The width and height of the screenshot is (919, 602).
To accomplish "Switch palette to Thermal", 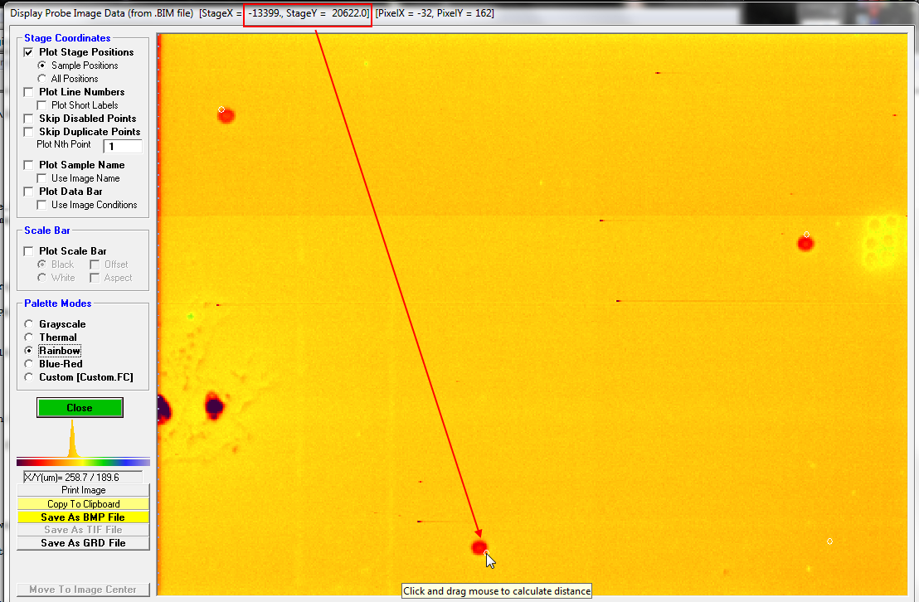I will pyautogui.click(x=30, y=337).
